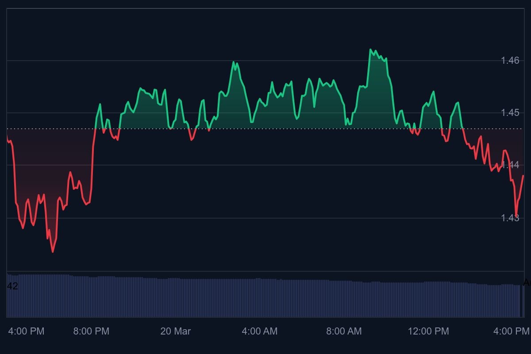Select the 8:00 AM time axis label

[x=343, y=331]
